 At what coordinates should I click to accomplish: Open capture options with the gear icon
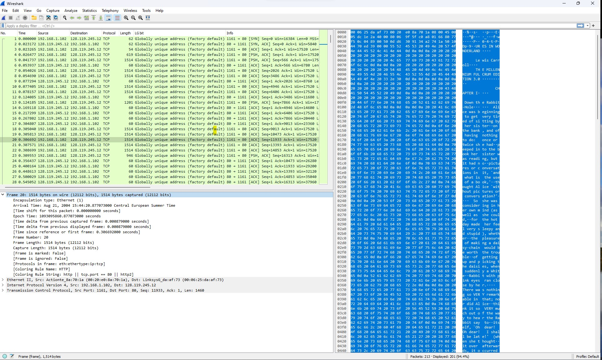coord(25,18)
